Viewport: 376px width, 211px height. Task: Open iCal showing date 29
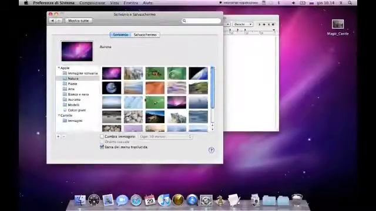pos(150,200)
